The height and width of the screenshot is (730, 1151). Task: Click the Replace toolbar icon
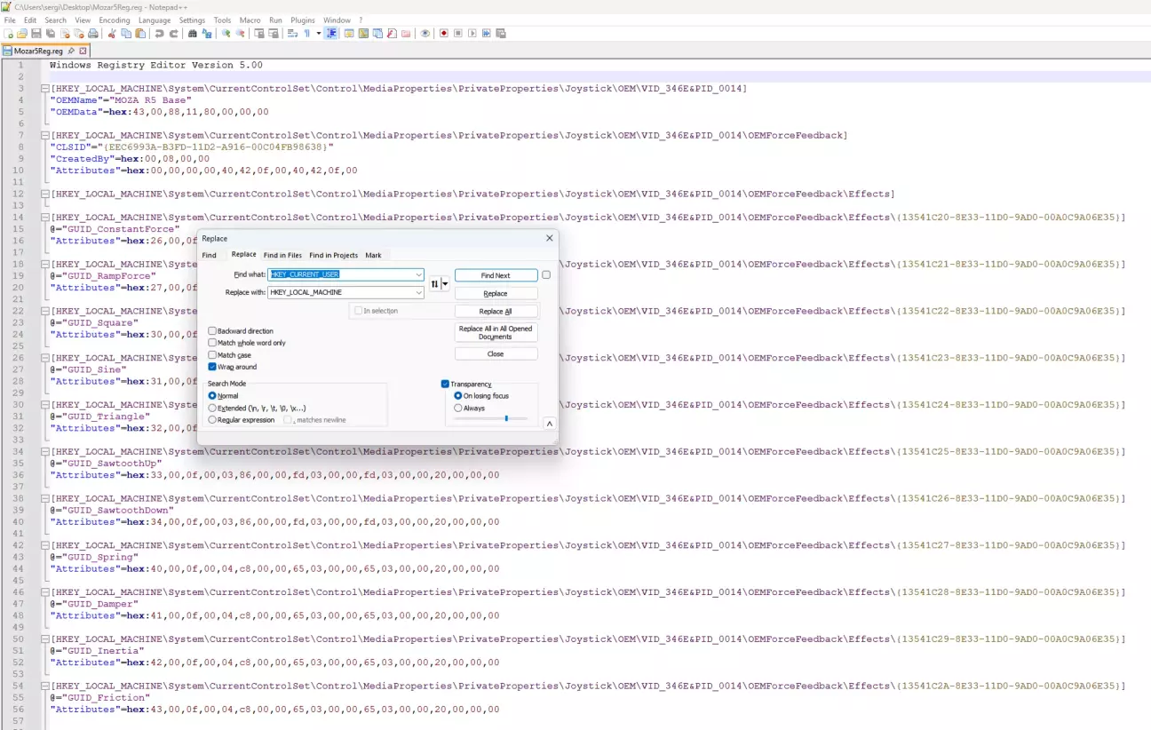coord(207,34)
